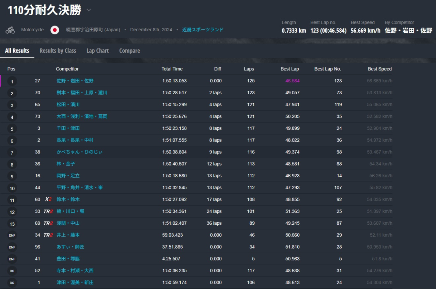Viewport: 436px width, 289px height.
Task: Click the Japan flag icon
Action: click(55, 30)
